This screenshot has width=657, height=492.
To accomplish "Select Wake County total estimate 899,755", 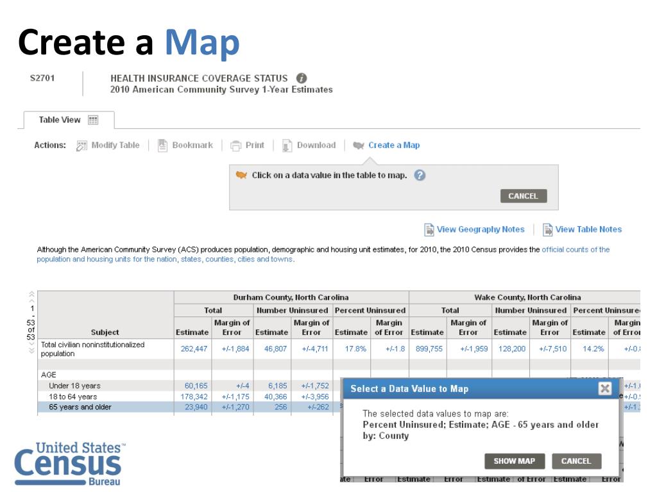I will pos(427,349).
